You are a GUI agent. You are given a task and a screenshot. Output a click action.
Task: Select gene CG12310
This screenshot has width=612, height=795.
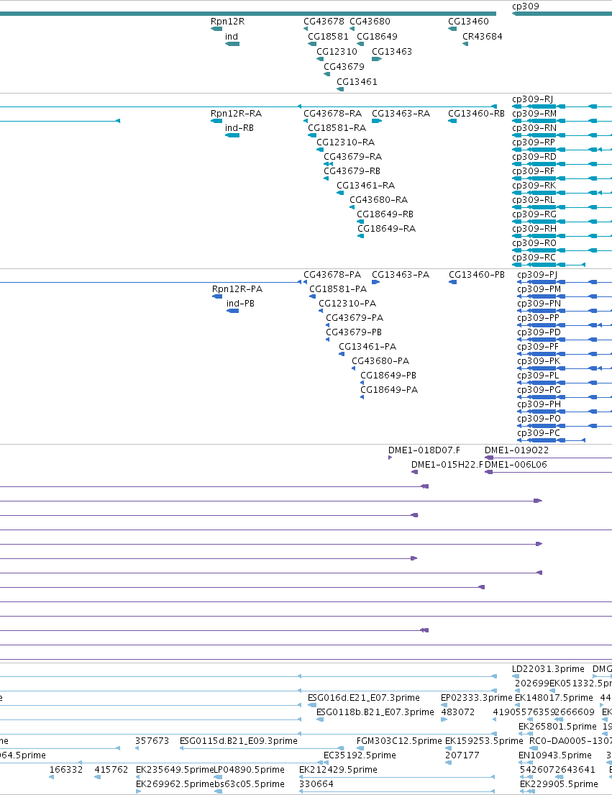tap(320, 59)
